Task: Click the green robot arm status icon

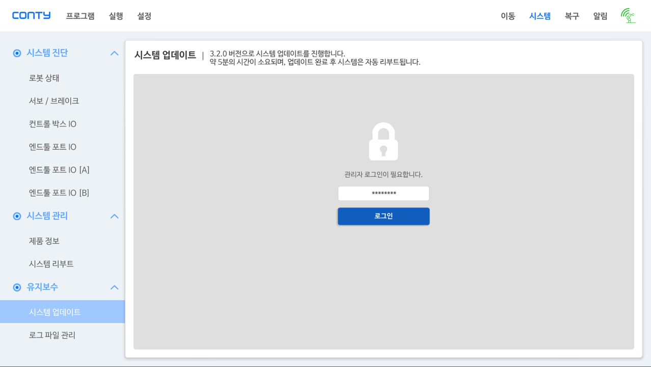Action: pyautogui.click(x=629, y=16)
